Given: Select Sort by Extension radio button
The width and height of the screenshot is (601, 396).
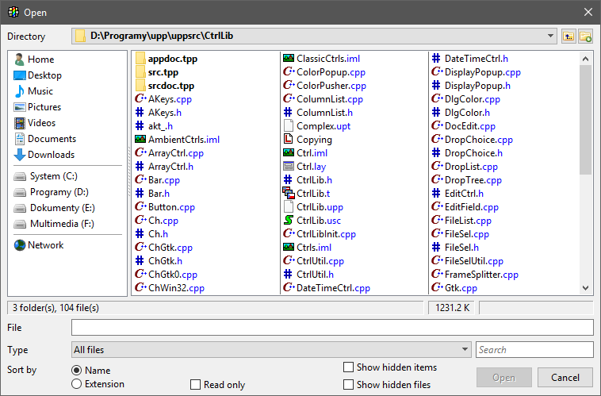Looking at the screenshot, I should [77, 384].
